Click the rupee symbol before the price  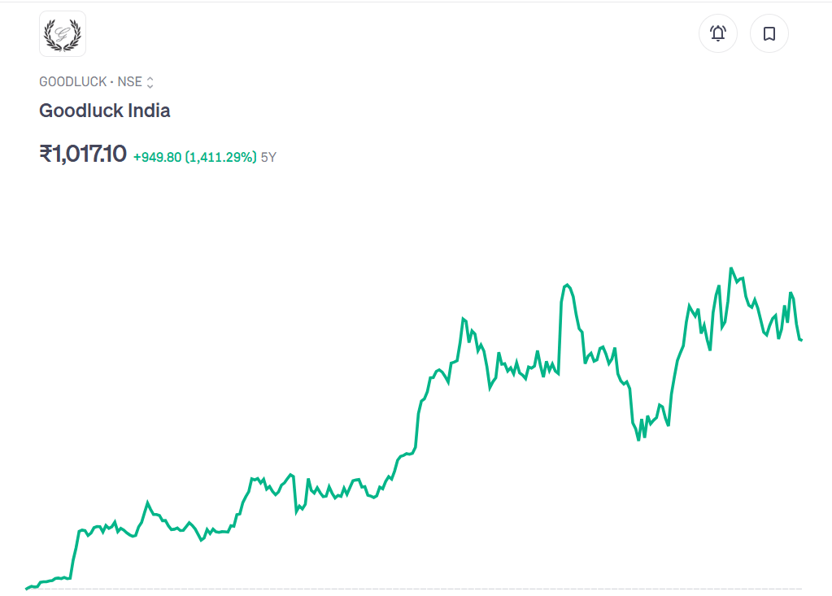tap(46, 153)
